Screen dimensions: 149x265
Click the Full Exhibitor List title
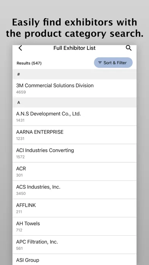[x=74, y=48]
